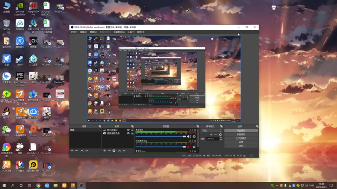Viewport: 337px width, 189px height.
Task: Select the display capture source row
Action: (118, 130)
